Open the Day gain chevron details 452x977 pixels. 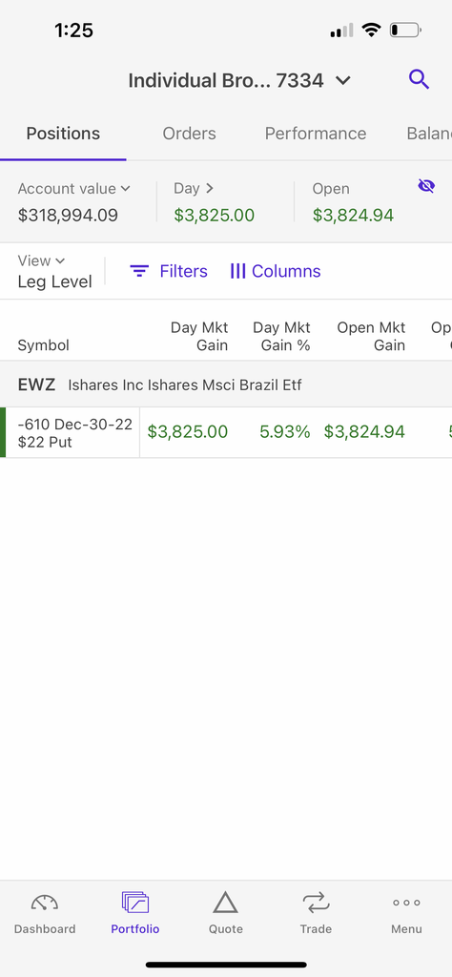[195, 188]
